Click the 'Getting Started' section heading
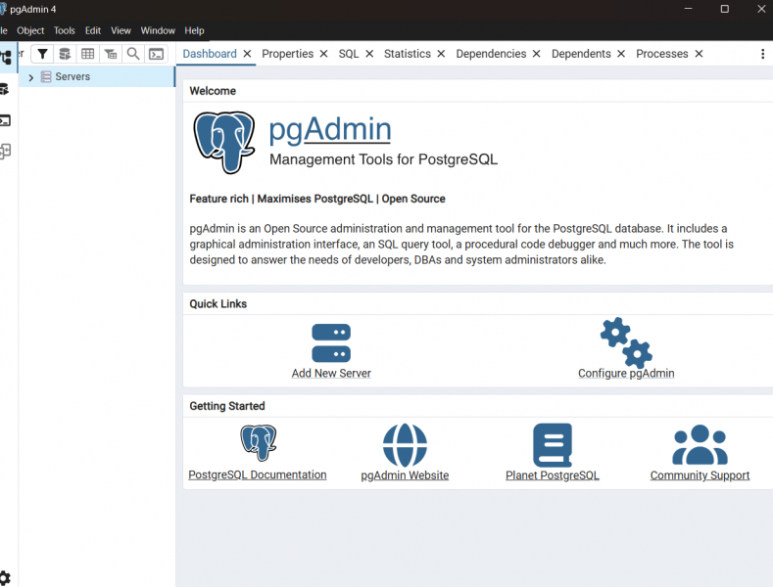Screen dimensions: 773x587 [227, 406]
